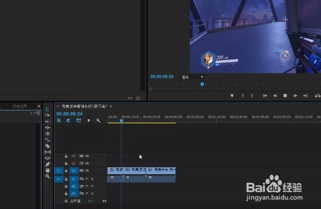Solo track A1
The width and height of the screenshot is (321, 209).
93,179
